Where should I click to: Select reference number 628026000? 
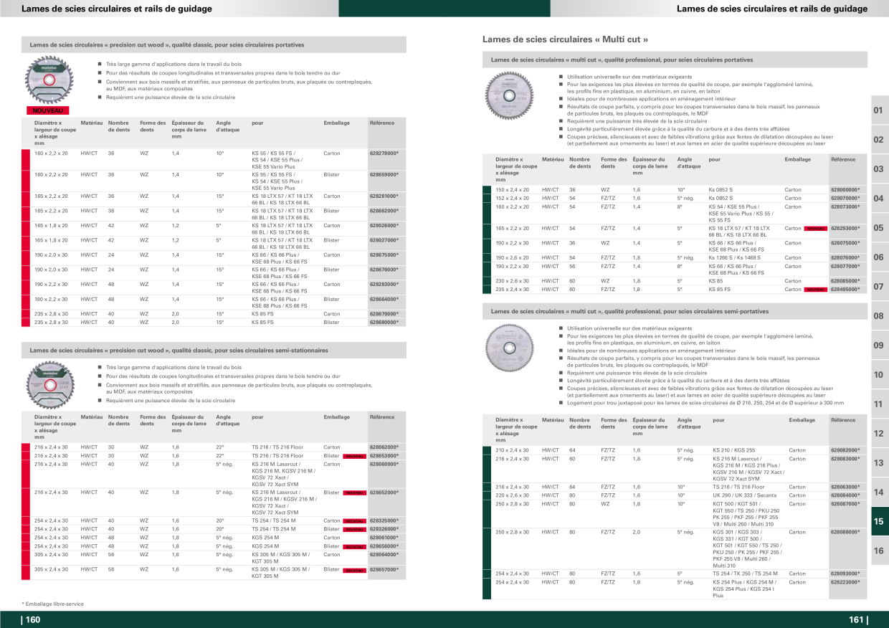pyautogui.click(x=384, y=225)
